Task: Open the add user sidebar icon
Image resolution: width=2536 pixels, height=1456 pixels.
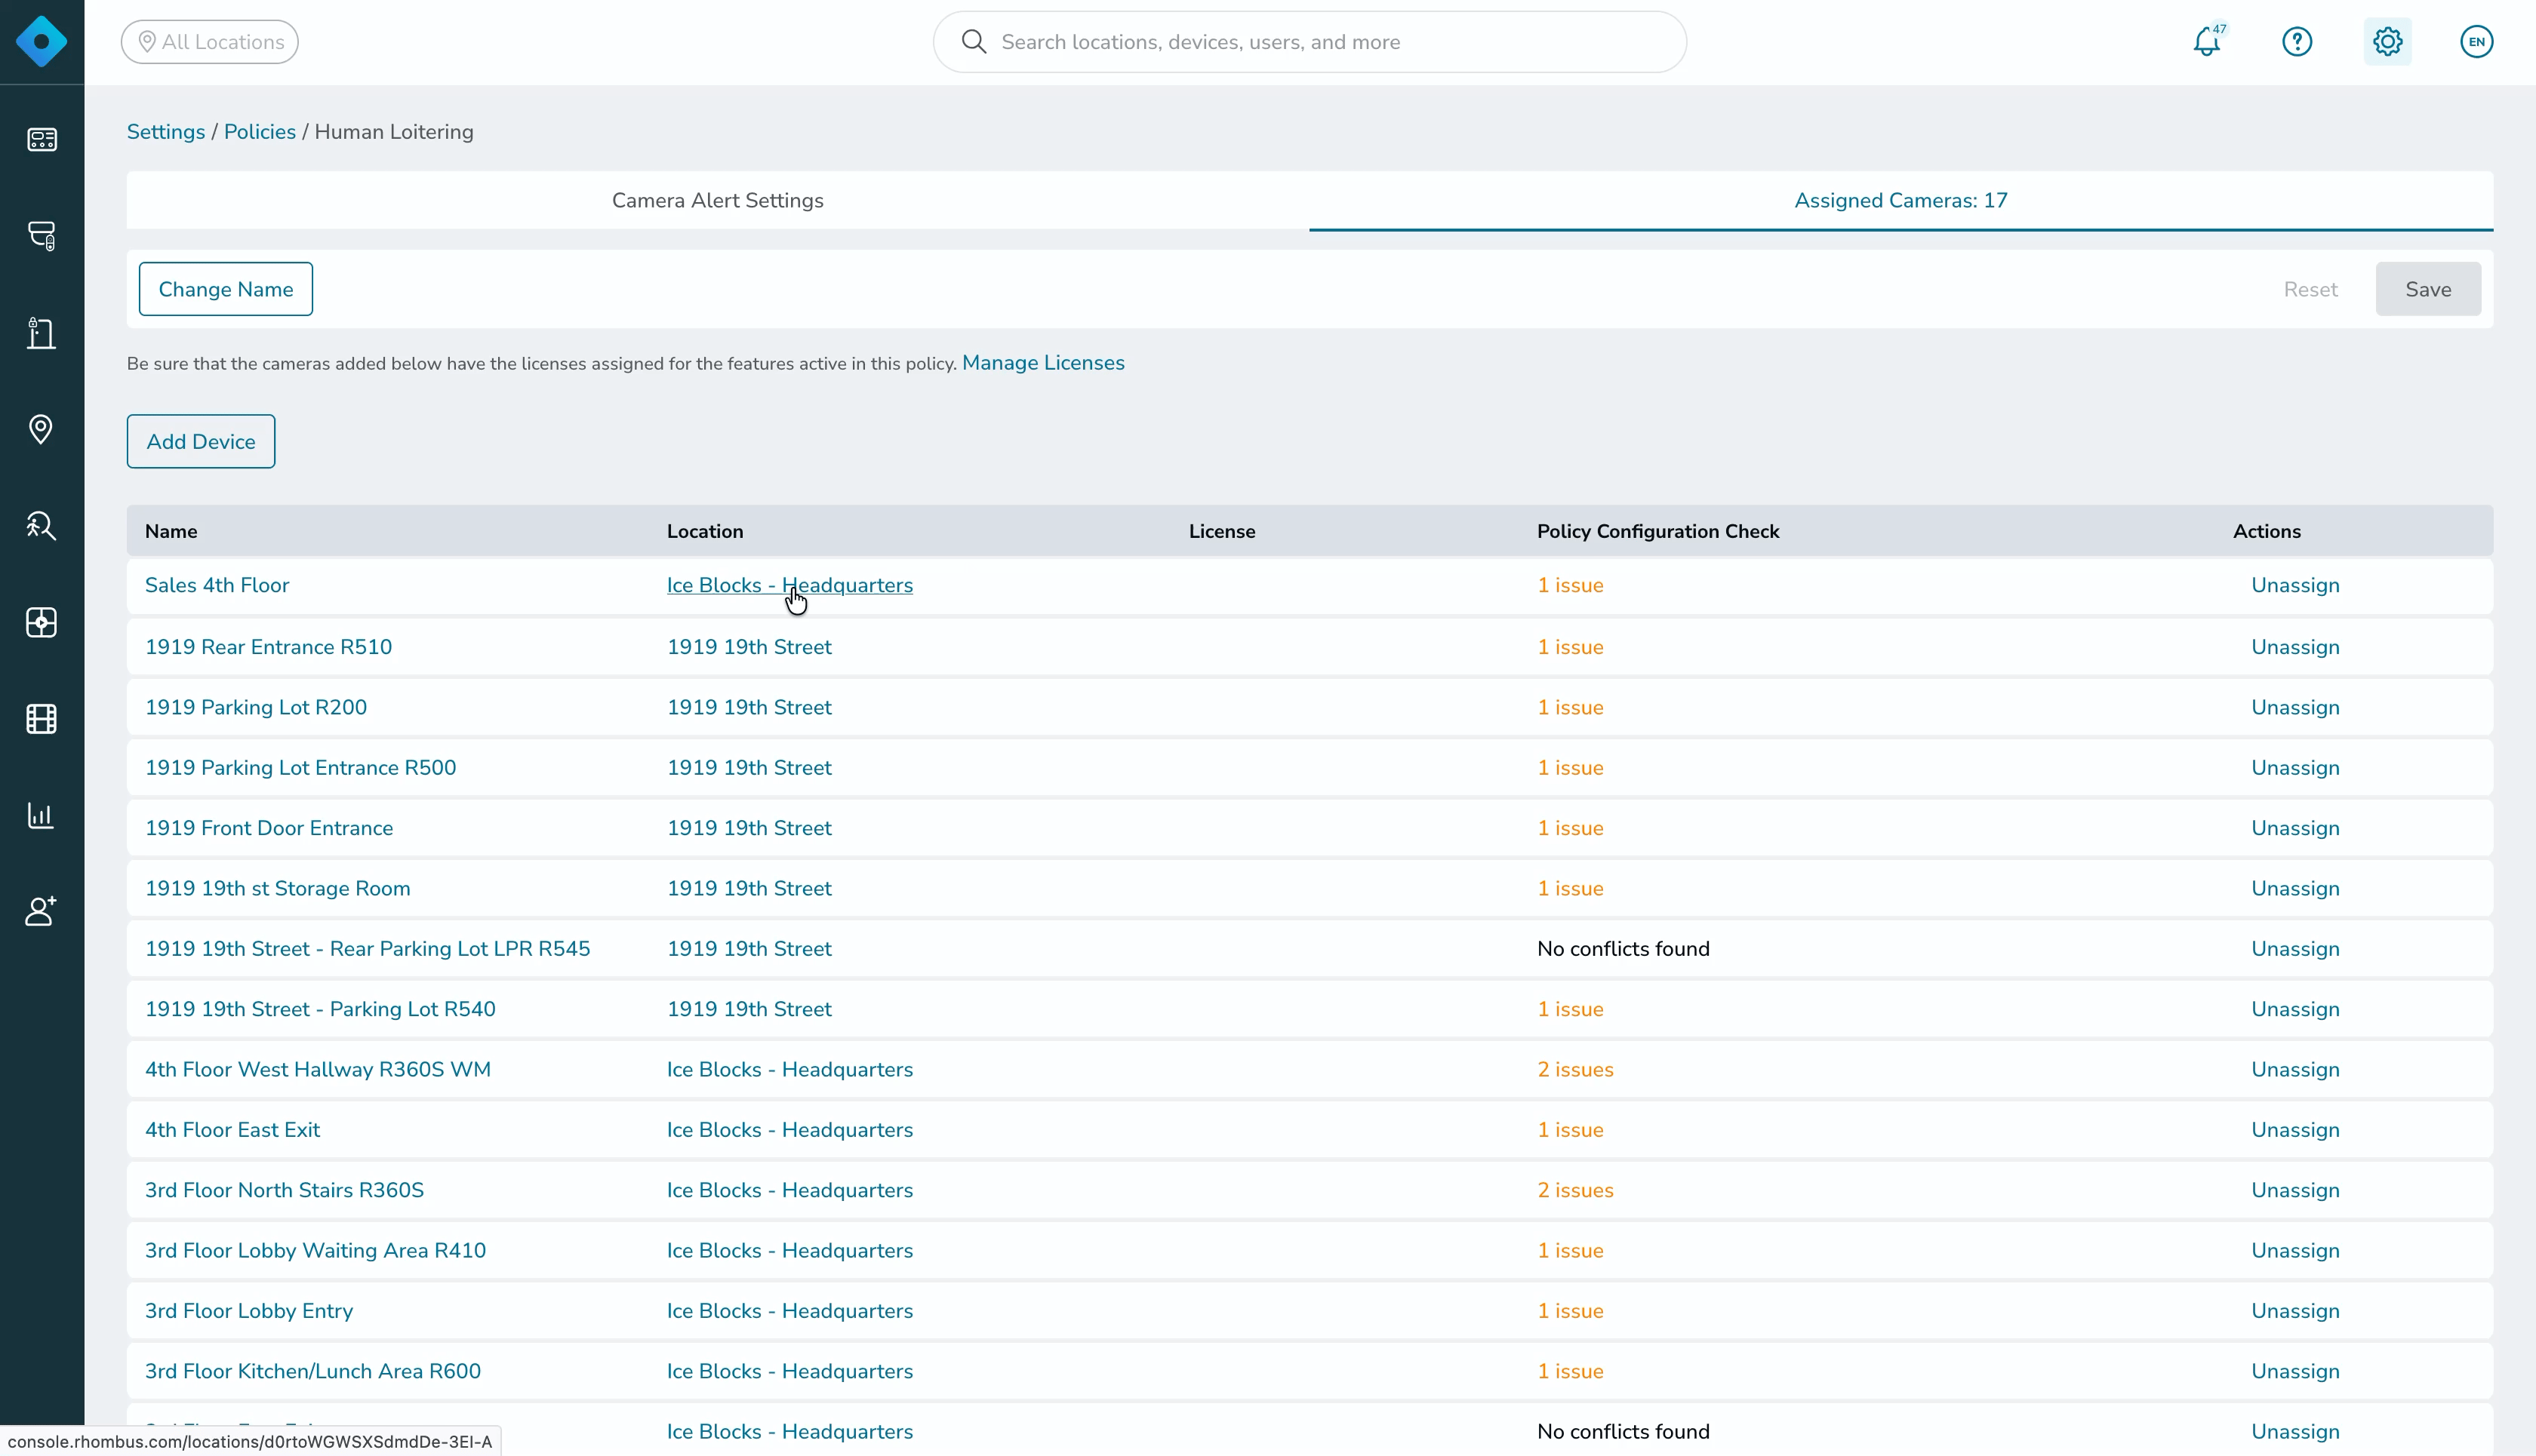Action: [x=41, y=911]
